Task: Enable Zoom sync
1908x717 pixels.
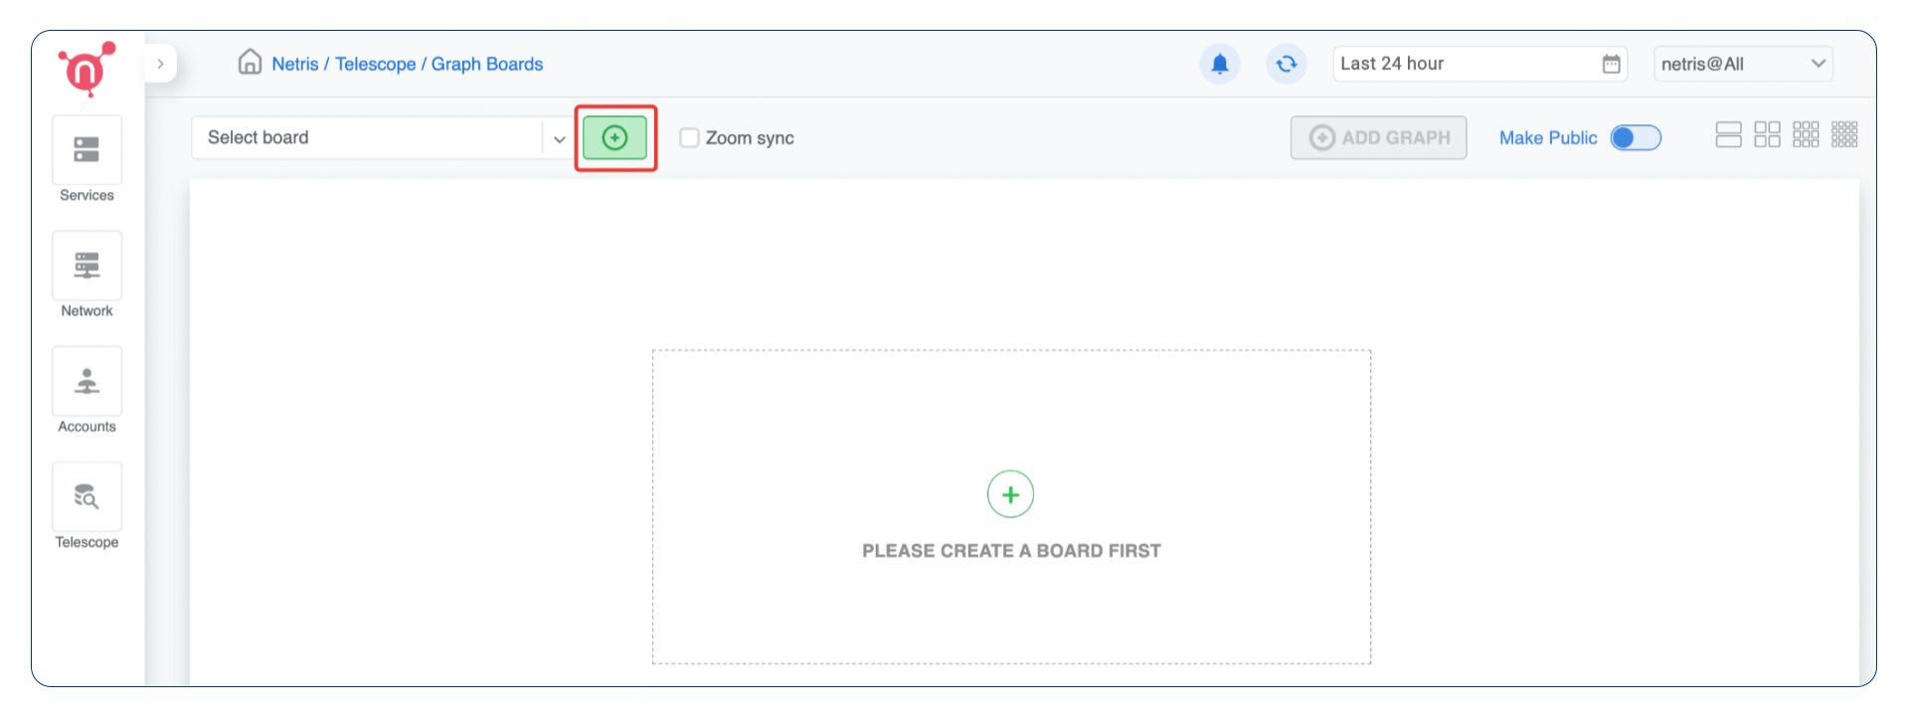Action: 689,137
